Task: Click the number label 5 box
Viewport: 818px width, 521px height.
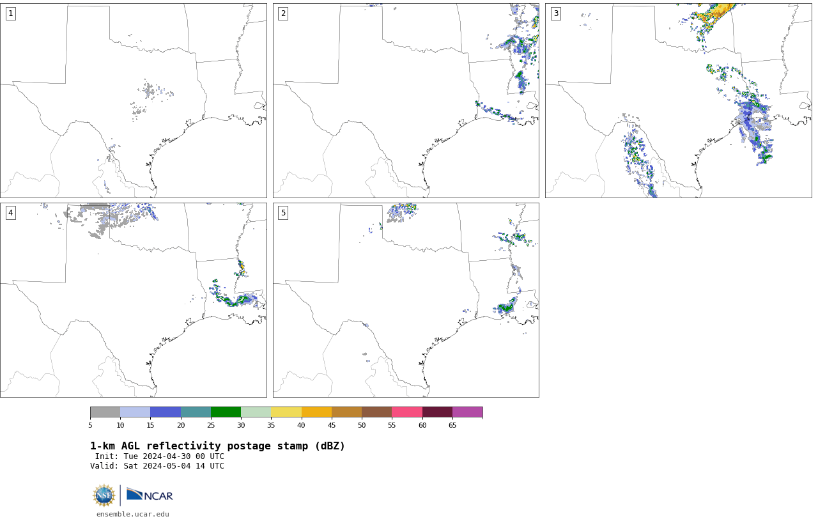Action: (x=283, y=213)
